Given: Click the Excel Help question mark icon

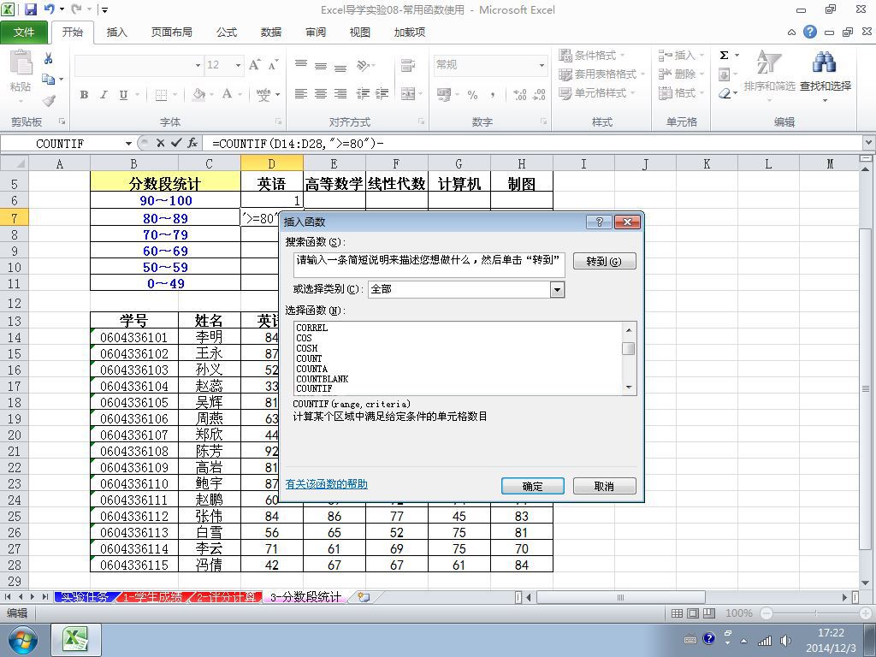Looking at the screenshot, I should click(810, 32).
